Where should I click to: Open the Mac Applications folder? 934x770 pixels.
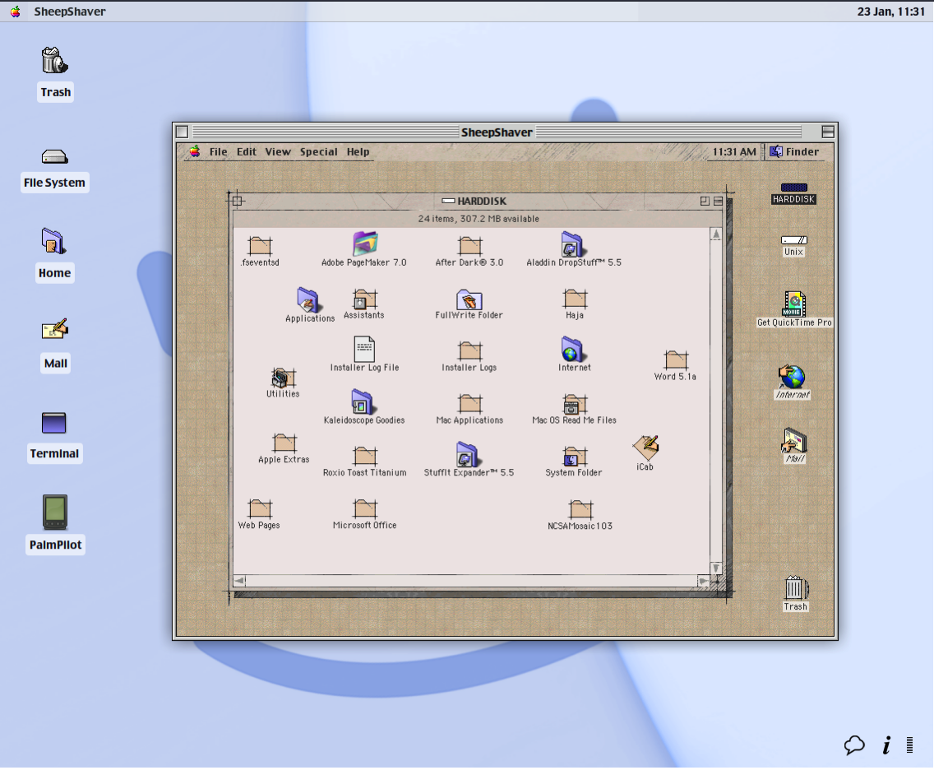[x=470, y=403]
